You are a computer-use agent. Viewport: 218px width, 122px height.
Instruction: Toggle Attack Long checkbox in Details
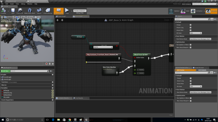point(190,28)
